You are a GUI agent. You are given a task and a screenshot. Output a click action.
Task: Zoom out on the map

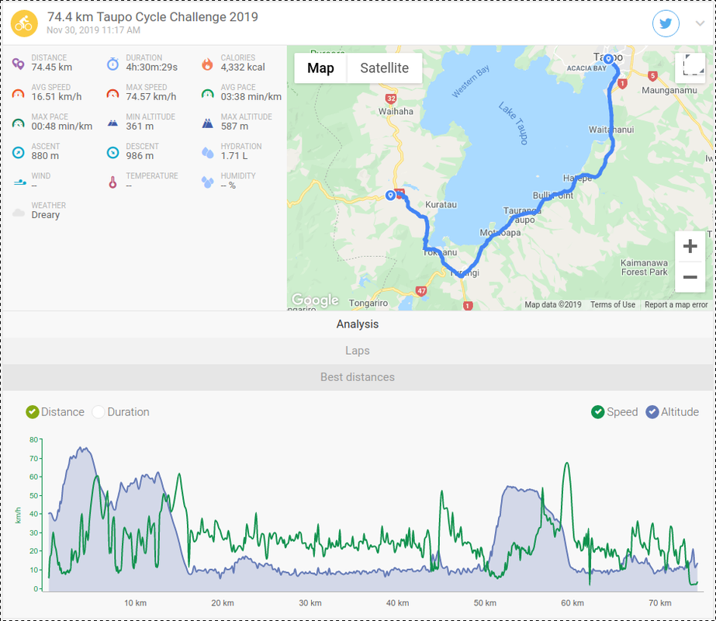click(690, 277)
